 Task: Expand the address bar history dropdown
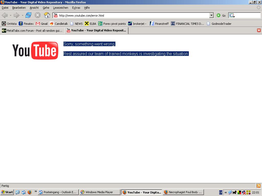point(211,15)
